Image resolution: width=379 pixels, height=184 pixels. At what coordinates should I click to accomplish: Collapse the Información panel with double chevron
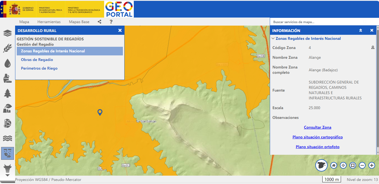[361, 30]
